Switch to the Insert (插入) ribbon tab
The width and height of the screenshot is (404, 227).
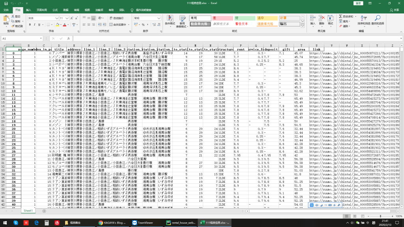point(29,9)
